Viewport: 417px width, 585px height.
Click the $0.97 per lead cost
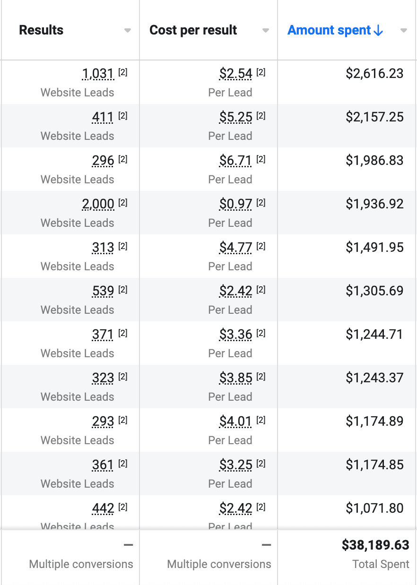[235, 204]
